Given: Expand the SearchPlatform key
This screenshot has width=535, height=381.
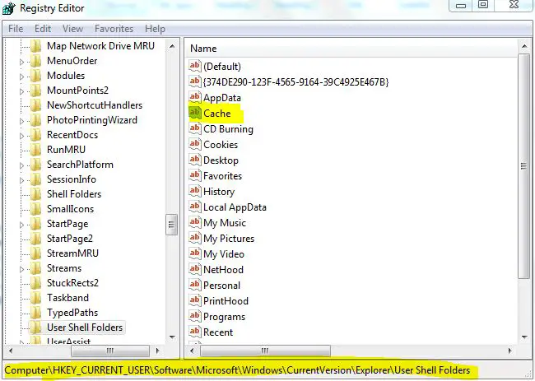Looking at the screenshot, I should click(22, 165).
